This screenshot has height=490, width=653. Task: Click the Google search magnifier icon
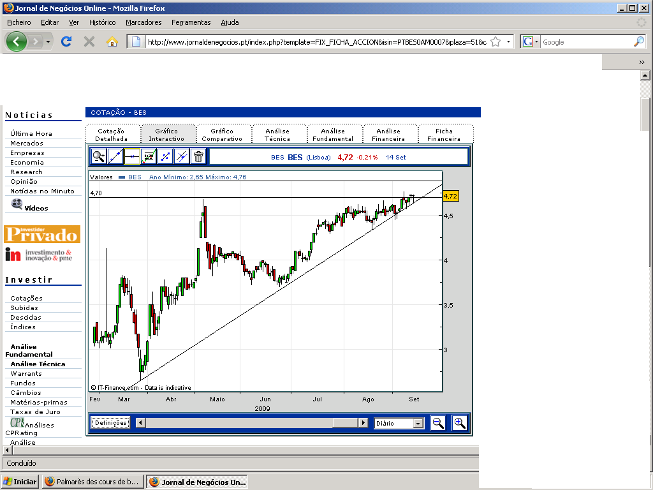click(x=639, y=41)
